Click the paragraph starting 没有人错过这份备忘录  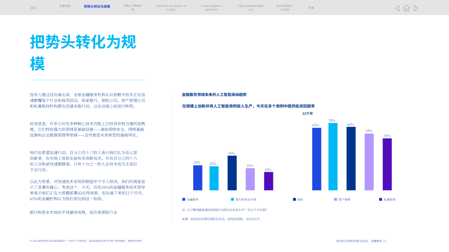(x=87, y=100)
